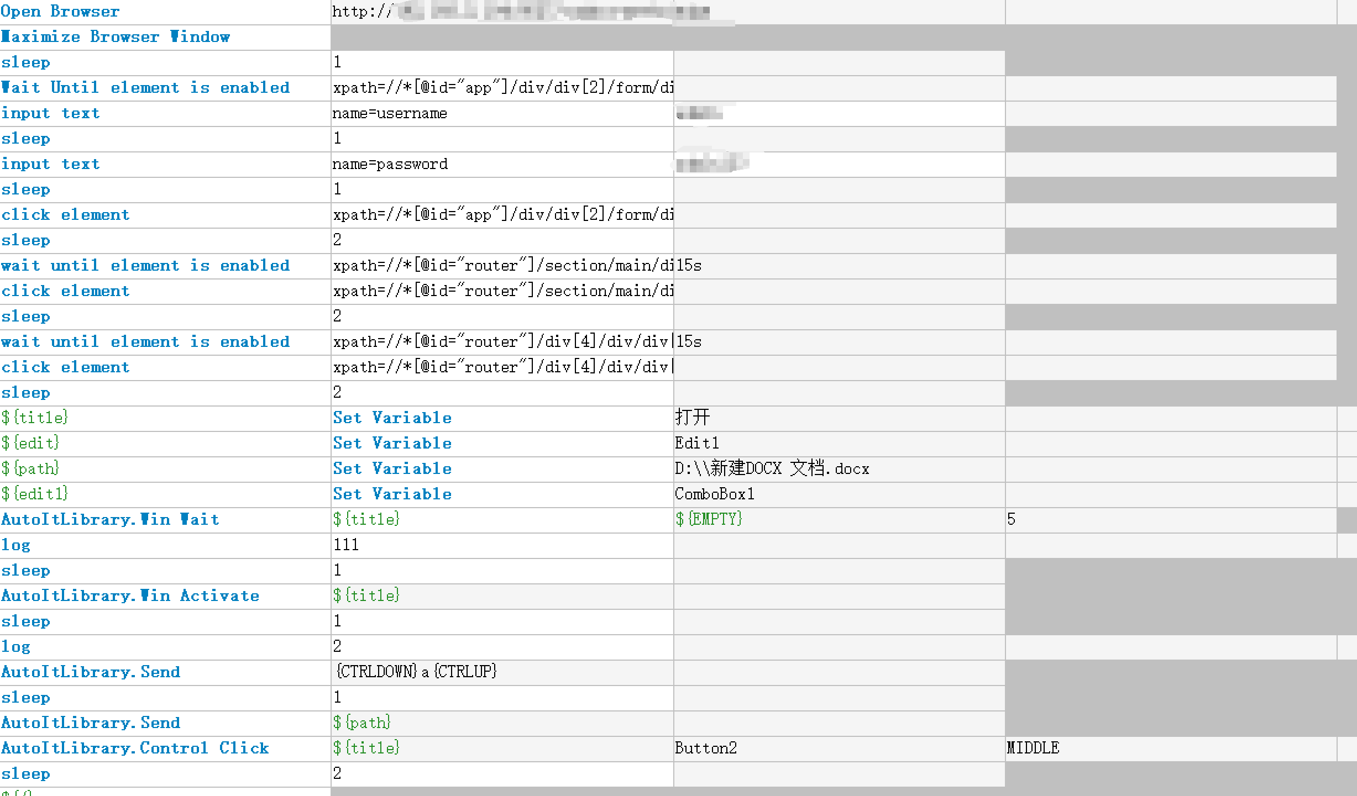Click the Open Browser keyword cell
Image resolution: width=1357 pixels, height=796 pixels.
[60, 12]
